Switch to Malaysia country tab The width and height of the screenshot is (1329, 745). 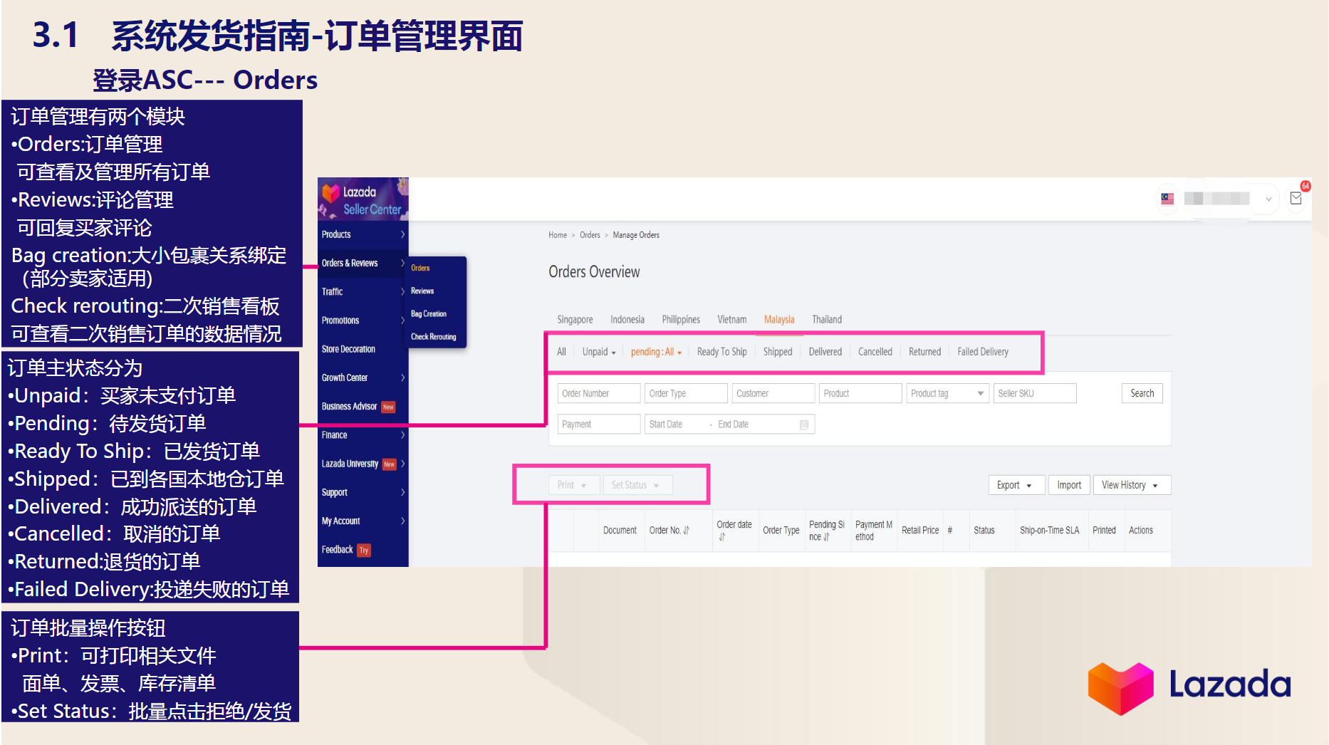click(779, 320)
